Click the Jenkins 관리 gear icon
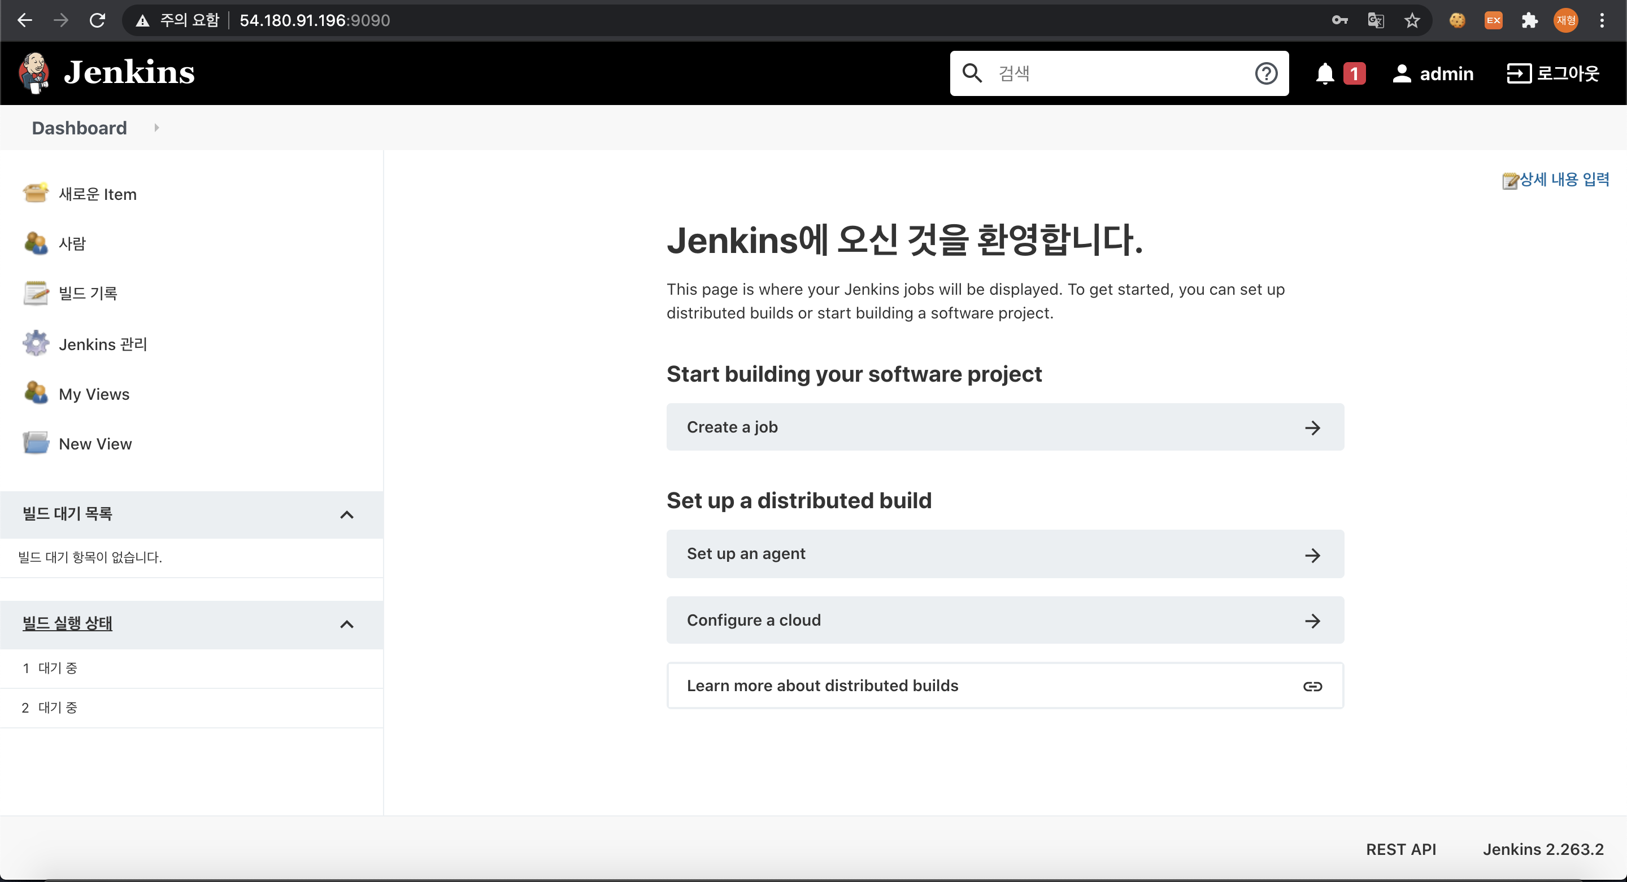This screenshot has height=882, width=1627. point(36,343)
